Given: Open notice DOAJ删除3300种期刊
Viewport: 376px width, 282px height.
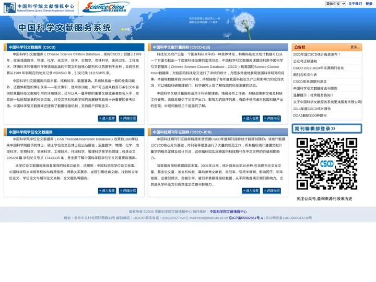Looking at the screenshot, I should (310, 115).
